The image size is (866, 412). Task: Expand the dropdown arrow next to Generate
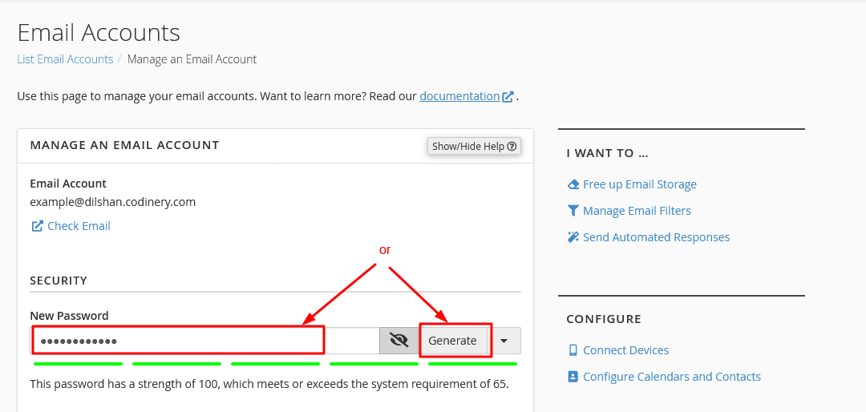504,341
